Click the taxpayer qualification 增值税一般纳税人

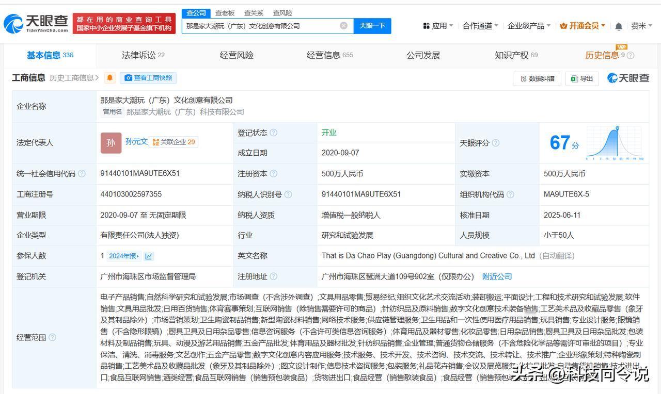pos(351,215)
